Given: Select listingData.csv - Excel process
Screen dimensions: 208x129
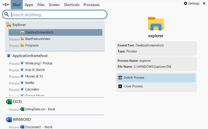Looking at the screenshot, I should [x=40, y=109].
